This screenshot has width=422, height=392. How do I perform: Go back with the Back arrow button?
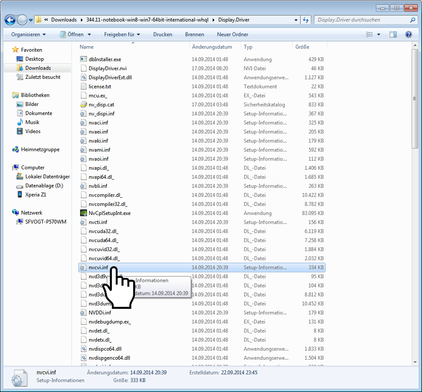[x=10, y=20]
